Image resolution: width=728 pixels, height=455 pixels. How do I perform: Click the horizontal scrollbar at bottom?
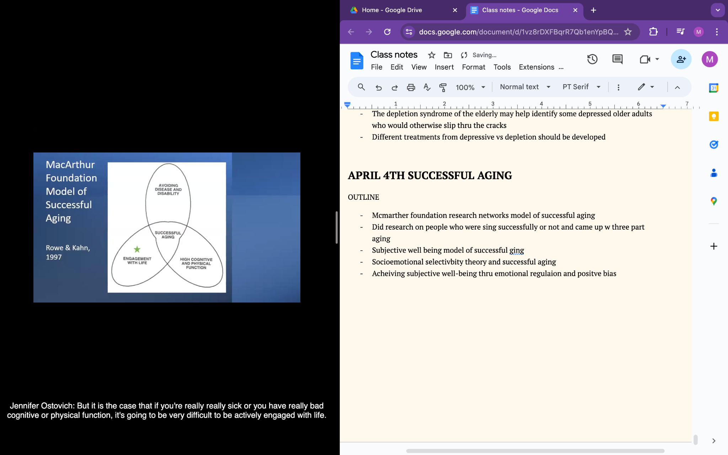coord(535,451)
